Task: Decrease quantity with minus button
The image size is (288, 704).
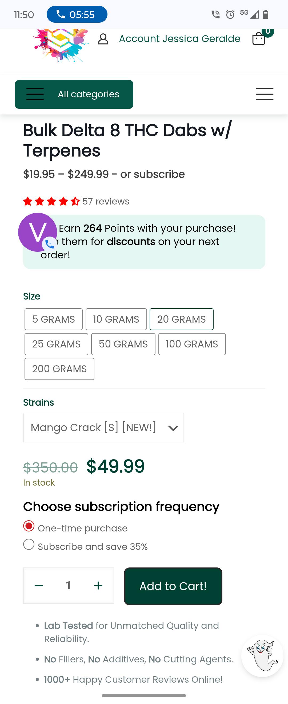Action: (x=39, y=585)
